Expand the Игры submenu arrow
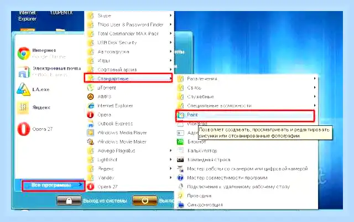Screen dimensions: 354x222 coord(171,60)
